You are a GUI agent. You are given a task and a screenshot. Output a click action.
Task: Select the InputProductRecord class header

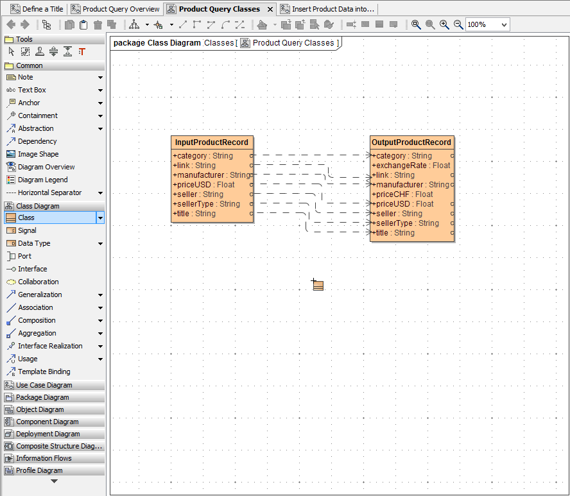pyautogui.click(x=212, y=142)
